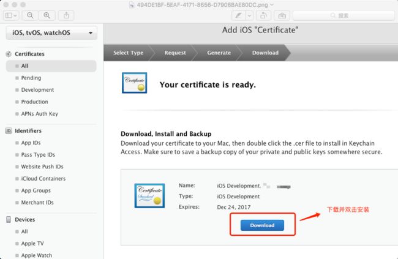Open the iOS, tvOS, watchOS platform dropdown
The height and width of the screenshot is (259, 398).
pyautogui.click(x=51, y=32)
